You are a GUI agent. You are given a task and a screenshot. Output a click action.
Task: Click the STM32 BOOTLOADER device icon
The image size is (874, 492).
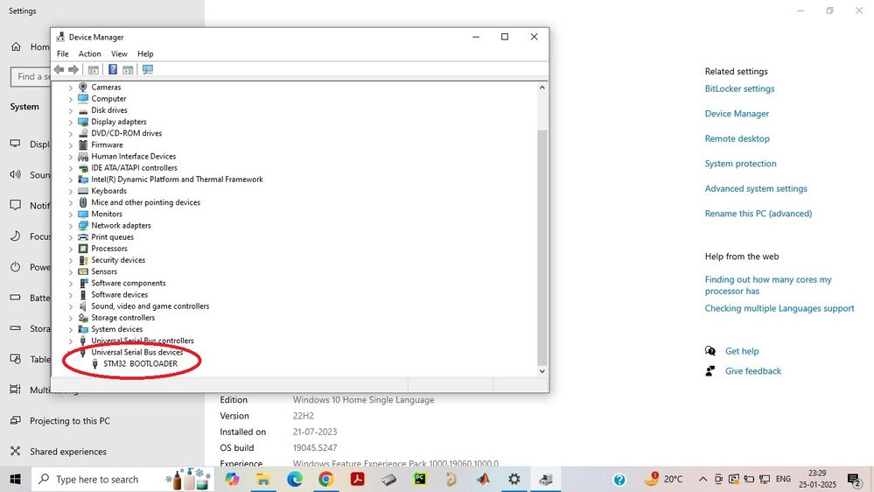pos(94,363)
